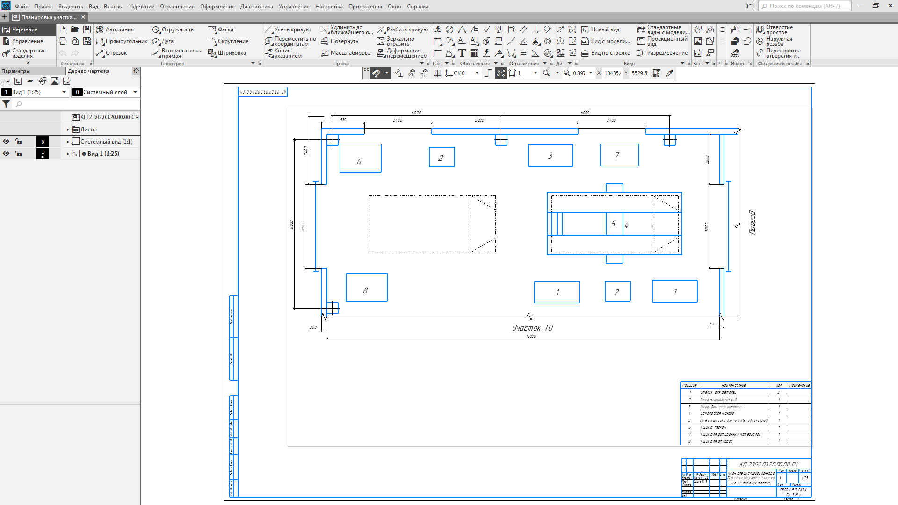Expand the Листы tree node
The height and width of the screenshot is (505, 898).
tap(68, 130)
